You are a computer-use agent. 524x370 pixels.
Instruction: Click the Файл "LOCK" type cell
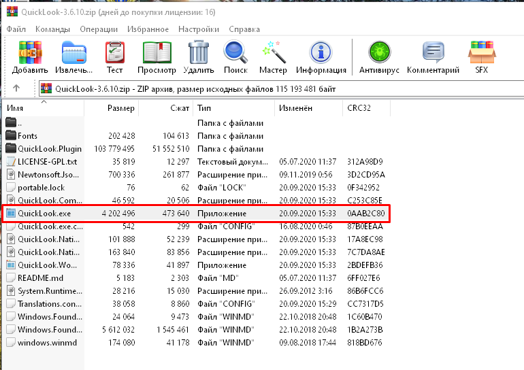222,187
